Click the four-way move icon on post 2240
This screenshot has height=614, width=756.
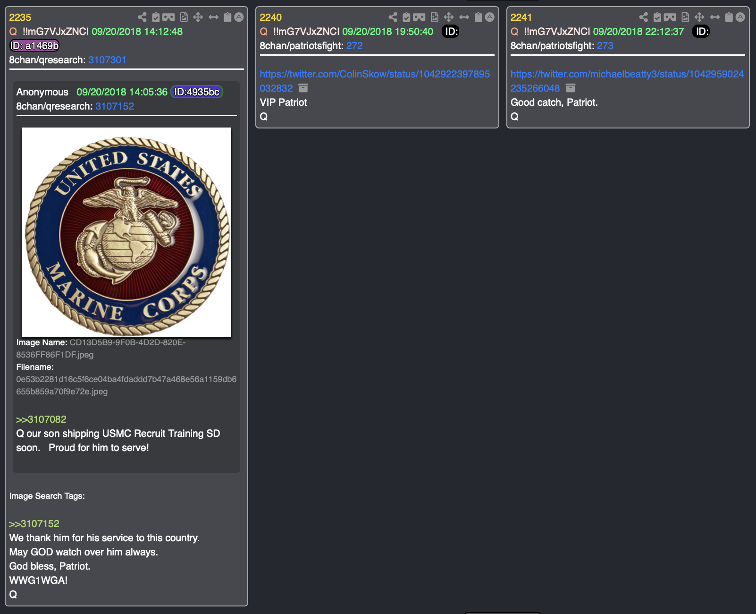(x=449, y=17)
